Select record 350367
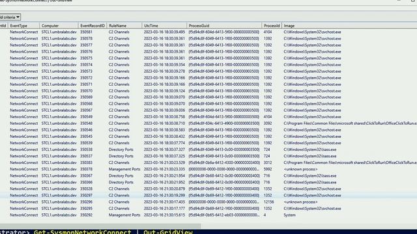 click(x=86, y=175)
